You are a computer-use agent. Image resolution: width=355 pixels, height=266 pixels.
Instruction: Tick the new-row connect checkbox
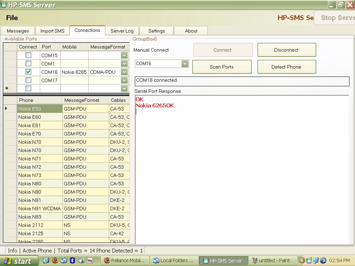[x=28, y=88]
